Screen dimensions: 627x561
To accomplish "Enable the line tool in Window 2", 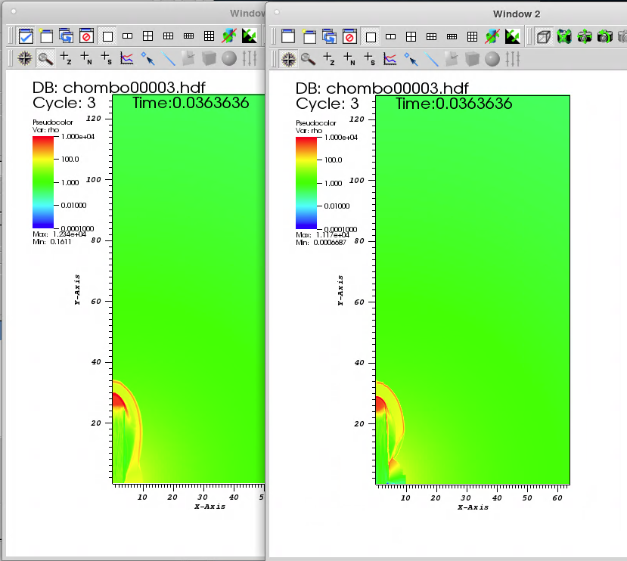I will [x=431, y=59].
